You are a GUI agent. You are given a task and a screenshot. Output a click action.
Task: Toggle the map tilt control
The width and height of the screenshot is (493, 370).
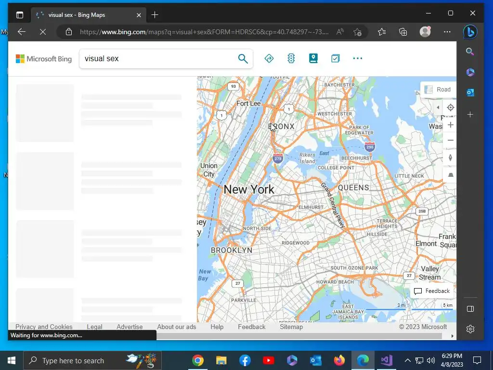point(450,175)
